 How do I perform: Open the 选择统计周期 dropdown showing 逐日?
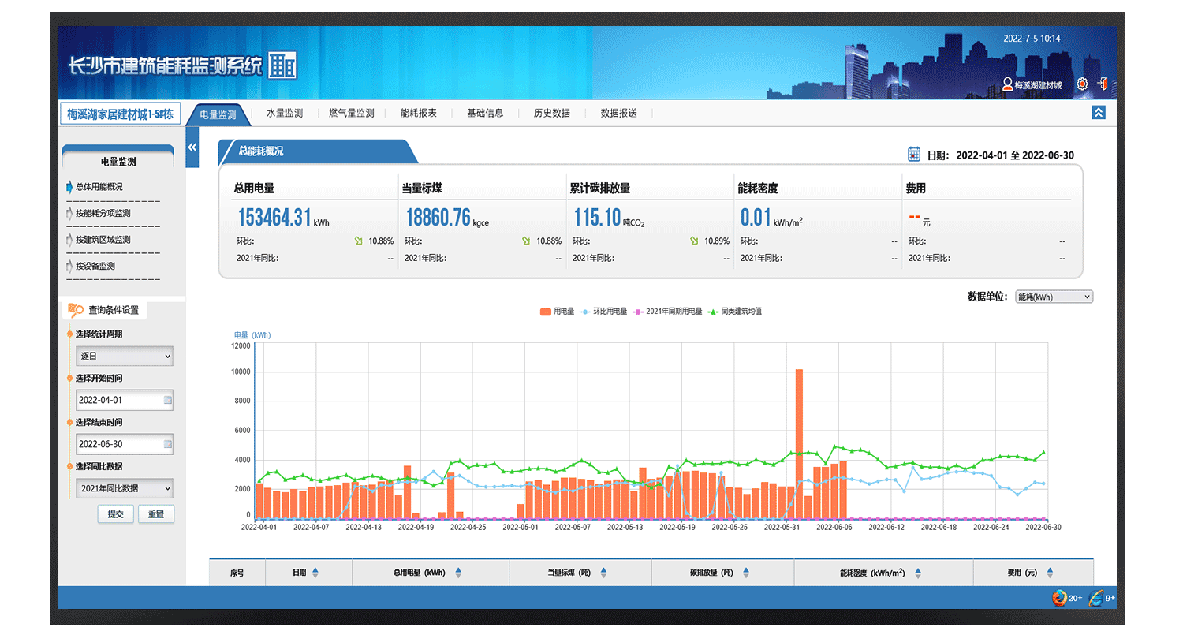125,357
